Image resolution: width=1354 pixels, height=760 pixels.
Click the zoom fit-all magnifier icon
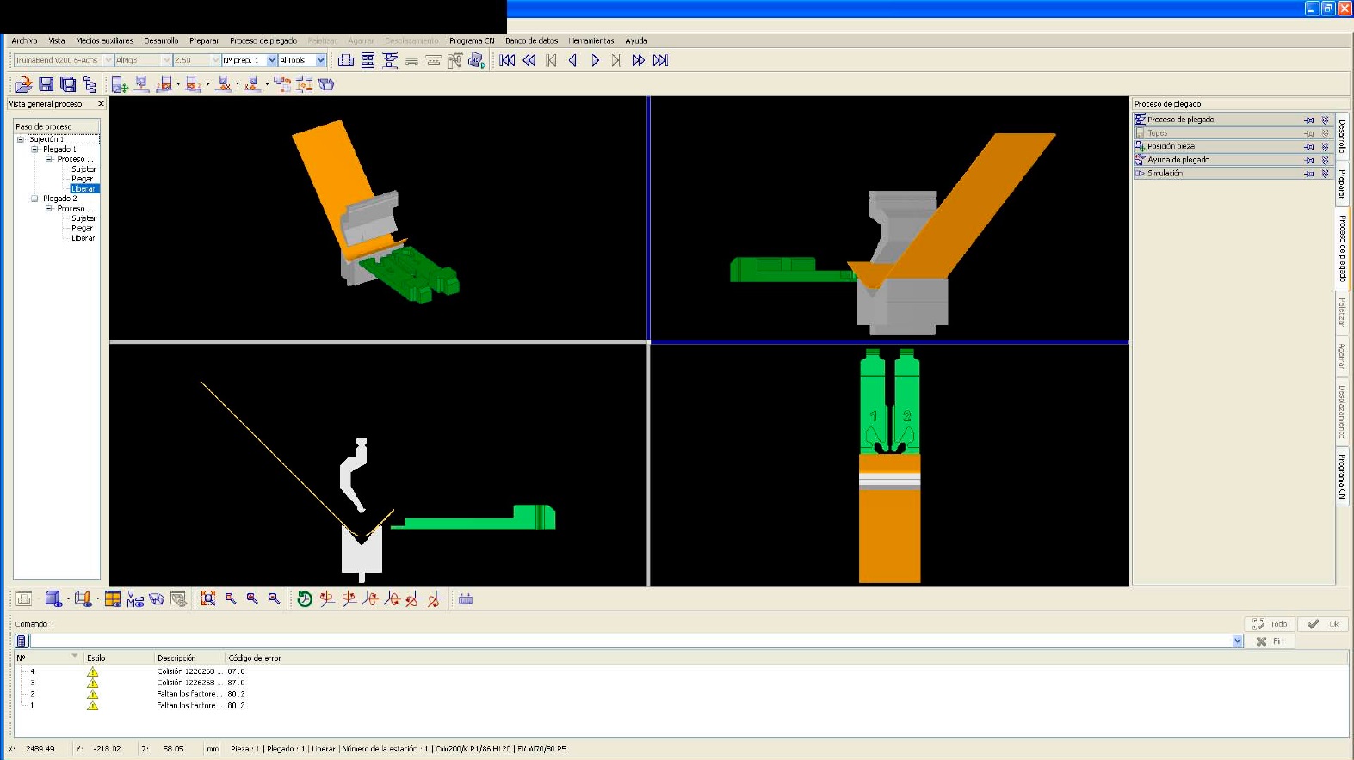(208, 598)
